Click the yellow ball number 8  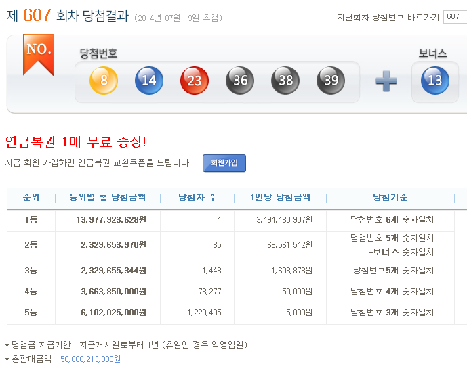104,81
